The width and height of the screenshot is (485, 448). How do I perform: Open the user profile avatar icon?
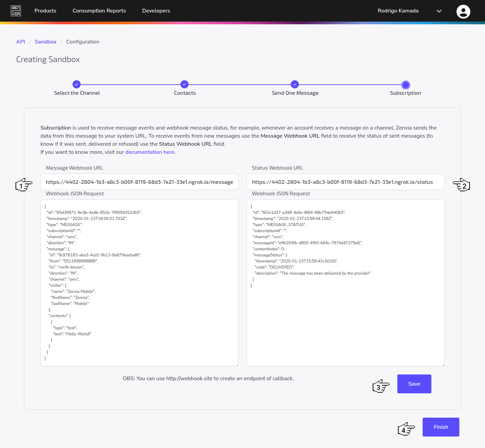[463, 11]
